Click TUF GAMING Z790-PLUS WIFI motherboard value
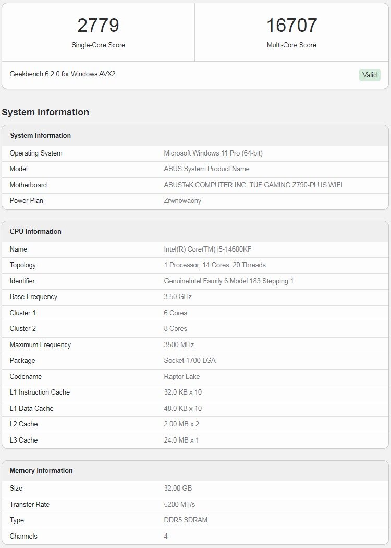Viewport: 391px width, 548px height. point(253,185)
